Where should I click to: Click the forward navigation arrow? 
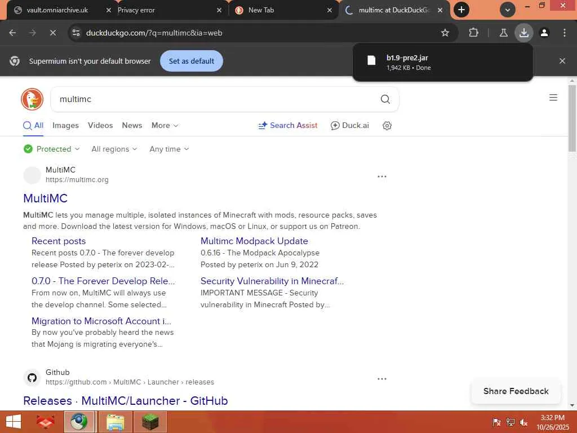pyautogui.click(x=33, y=33)
